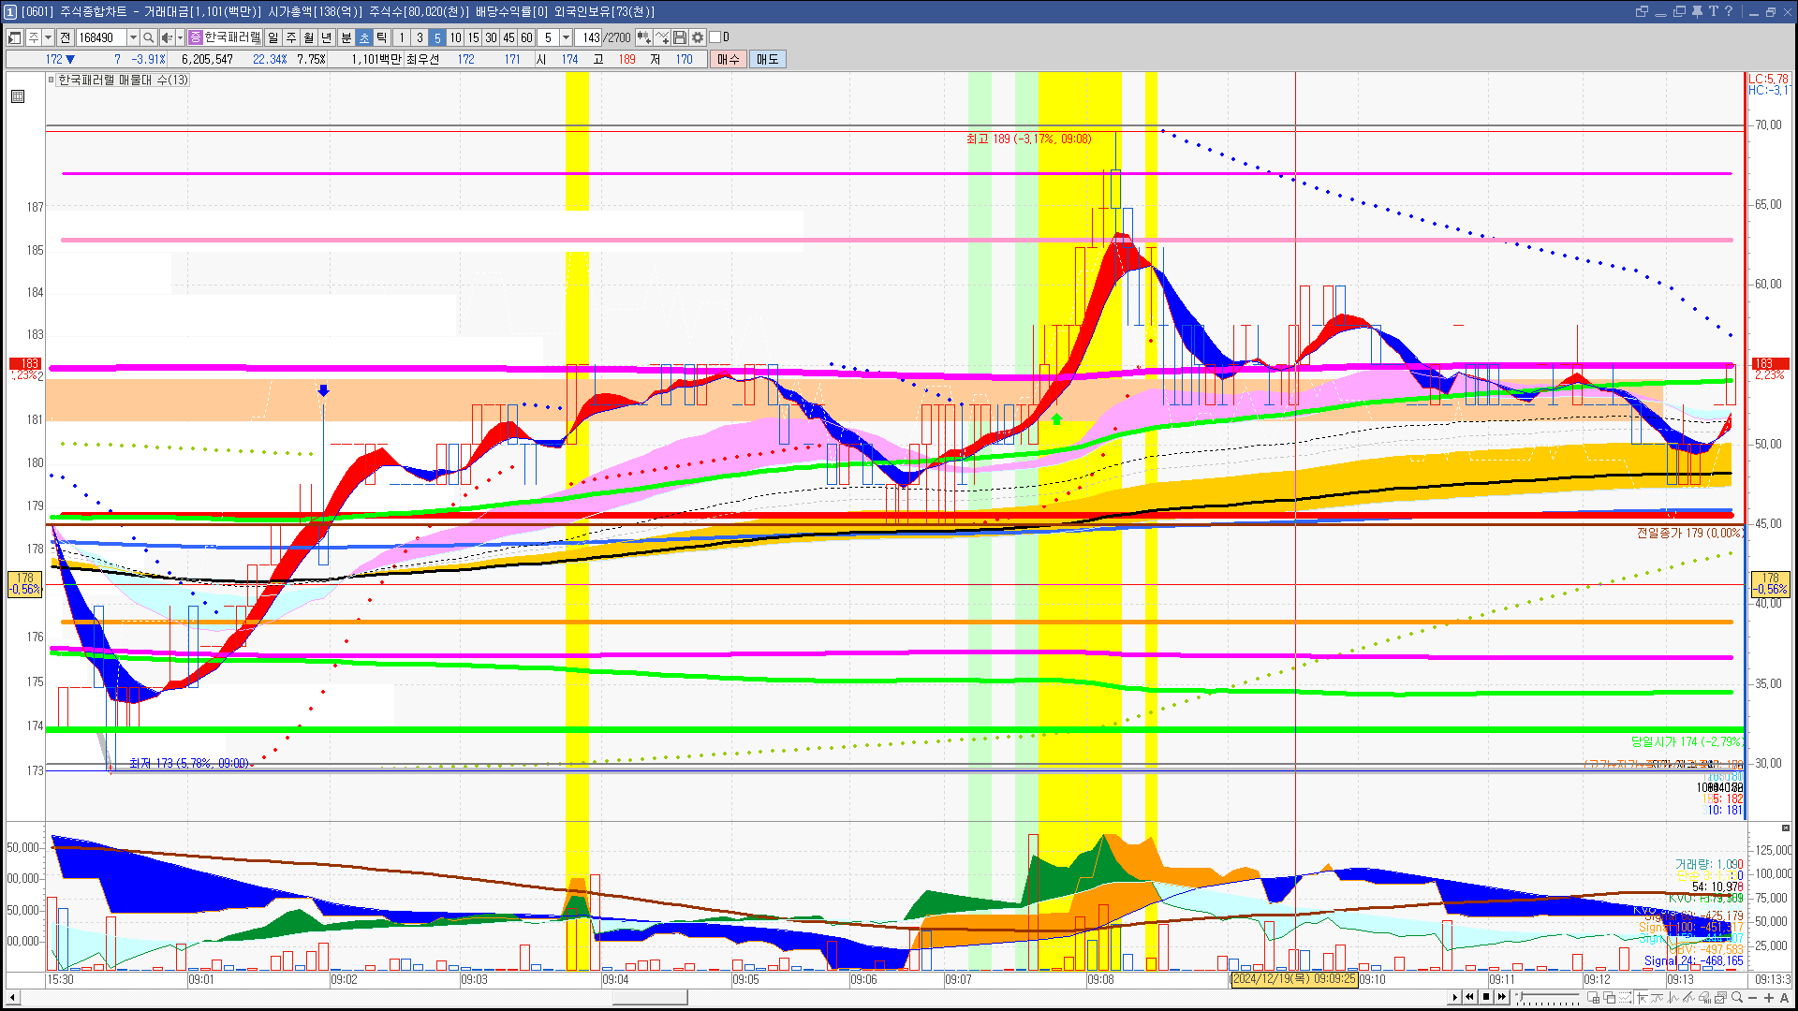
Task: Click the stock search magnifier icon
Action: coord(148,37)
